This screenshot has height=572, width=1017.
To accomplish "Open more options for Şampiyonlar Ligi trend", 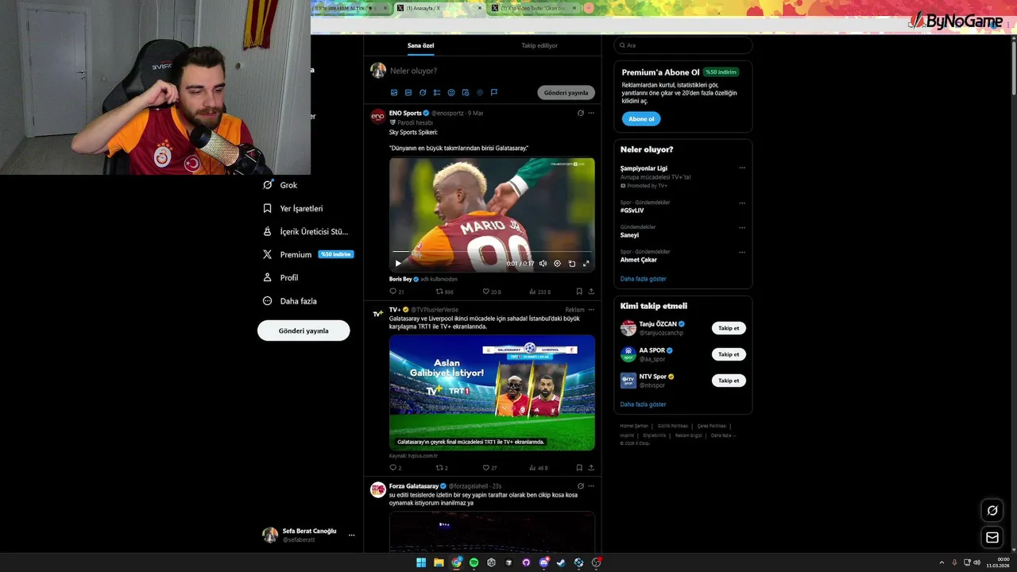I will click(742, 168).
